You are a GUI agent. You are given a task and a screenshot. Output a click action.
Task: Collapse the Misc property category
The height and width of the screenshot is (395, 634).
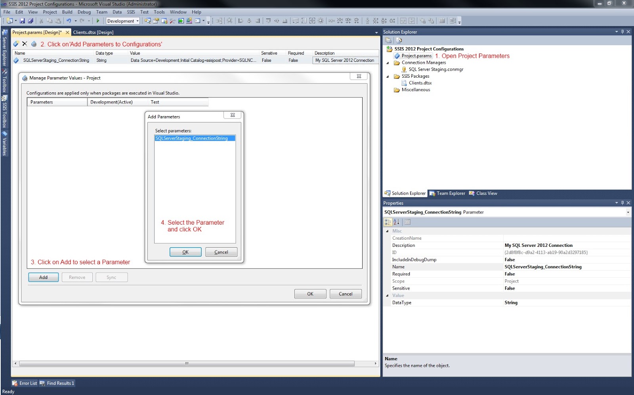tap(387, 231)
